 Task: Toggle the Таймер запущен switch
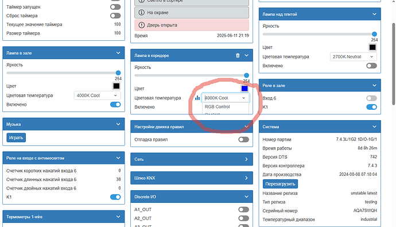coord(115,7)
